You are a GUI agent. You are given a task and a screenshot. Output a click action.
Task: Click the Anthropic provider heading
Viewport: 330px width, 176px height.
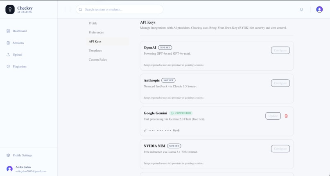[151, 80]
